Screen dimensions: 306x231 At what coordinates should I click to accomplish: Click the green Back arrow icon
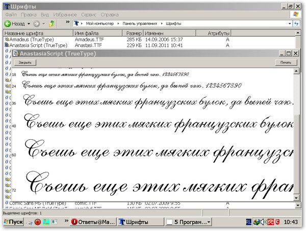(8, 23)
